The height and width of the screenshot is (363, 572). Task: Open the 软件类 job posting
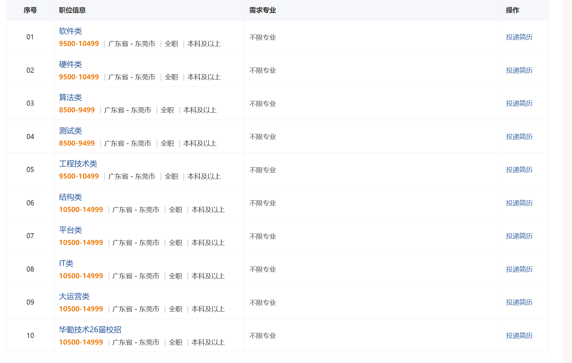point(70,31)
